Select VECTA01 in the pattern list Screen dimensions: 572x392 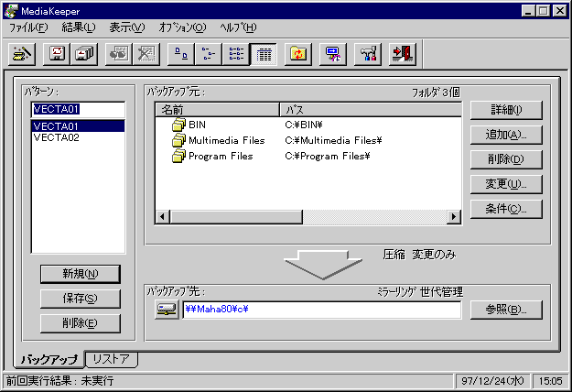pos(78,126)
